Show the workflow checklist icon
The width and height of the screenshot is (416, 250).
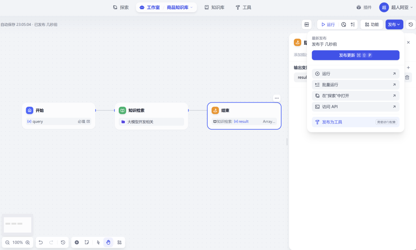tap(353, 25)
